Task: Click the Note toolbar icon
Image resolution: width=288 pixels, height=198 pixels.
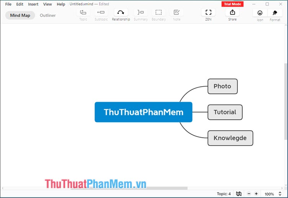Action: click(x=177, y=13)
